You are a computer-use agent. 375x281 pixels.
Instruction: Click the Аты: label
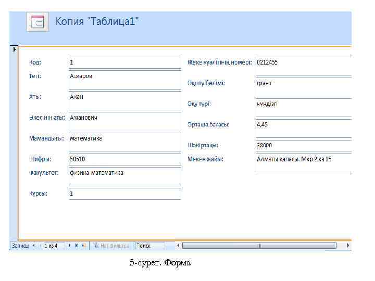pyautogui.click(x=35, y=97)
